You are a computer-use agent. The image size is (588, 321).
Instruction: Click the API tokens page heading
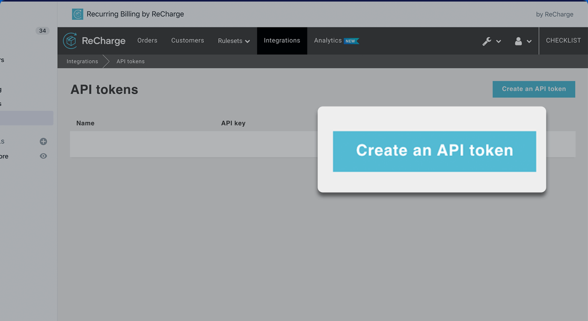click(104, 89)
